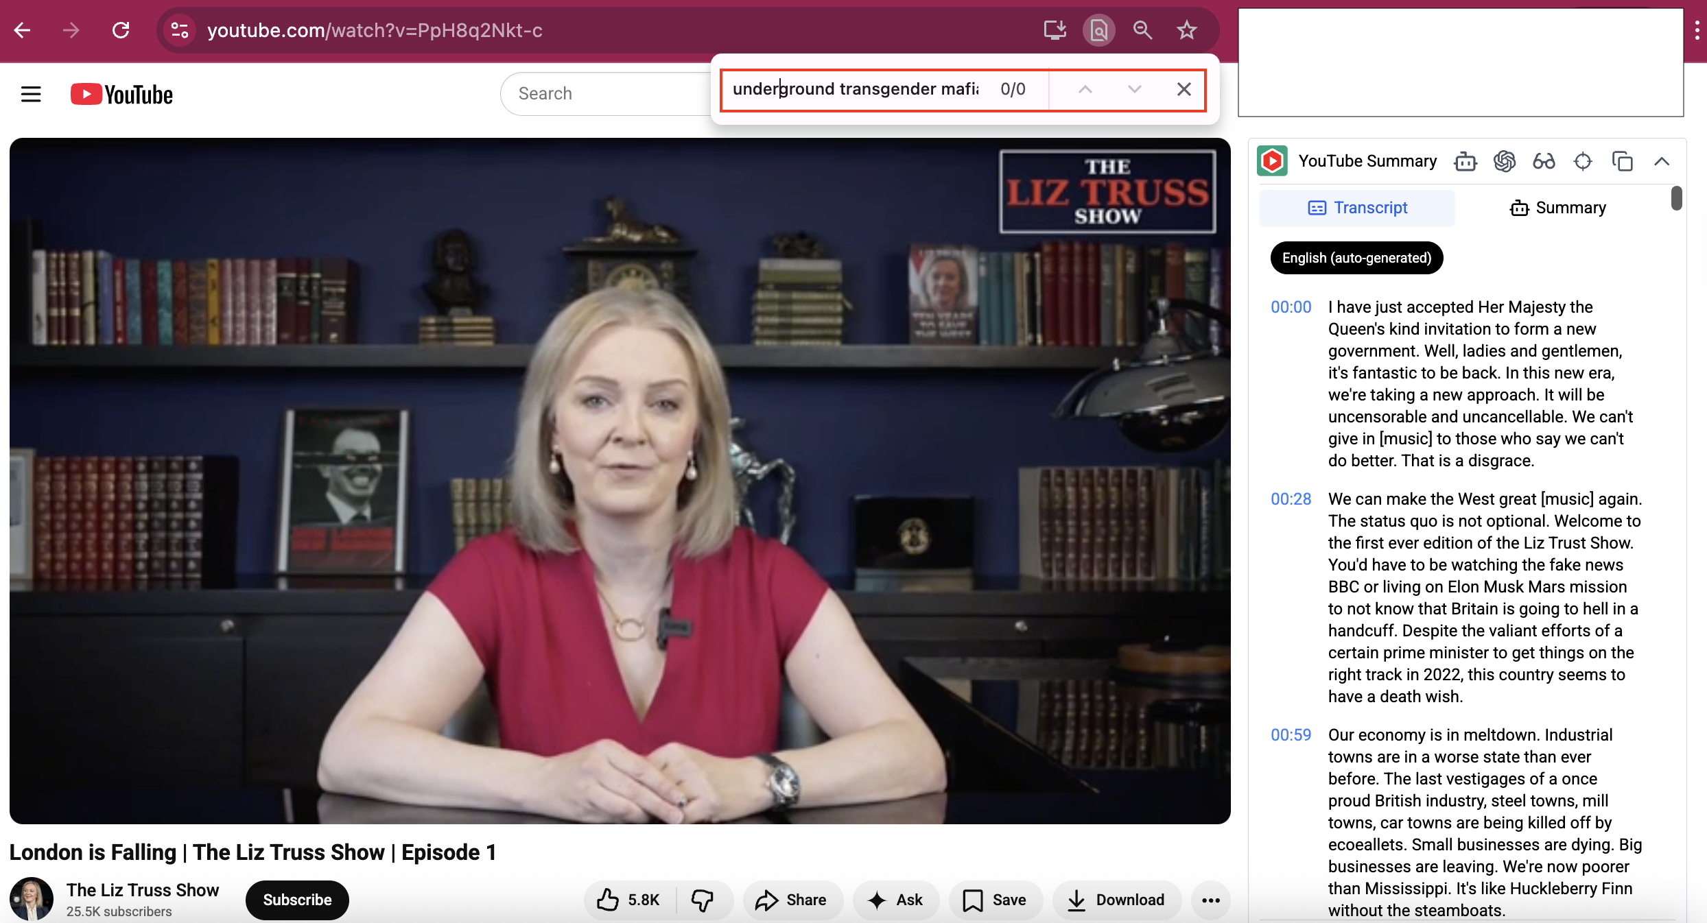Bookmark this page with star icon

tap(1186, 30)
